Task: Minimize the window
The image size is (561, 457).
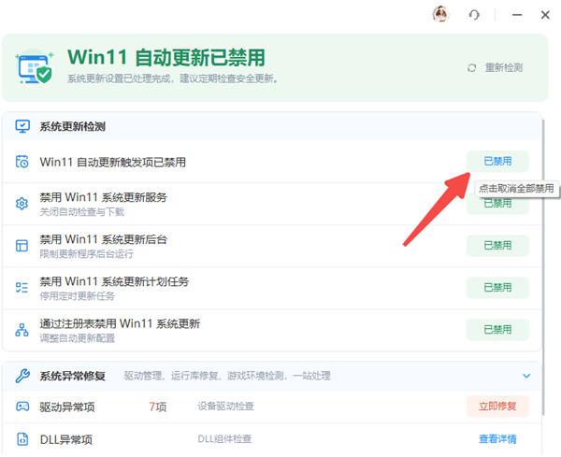Action: pos(517,15)
